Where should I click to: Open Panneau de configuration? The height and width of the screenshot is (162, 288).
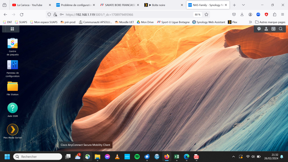coord(12,68)
